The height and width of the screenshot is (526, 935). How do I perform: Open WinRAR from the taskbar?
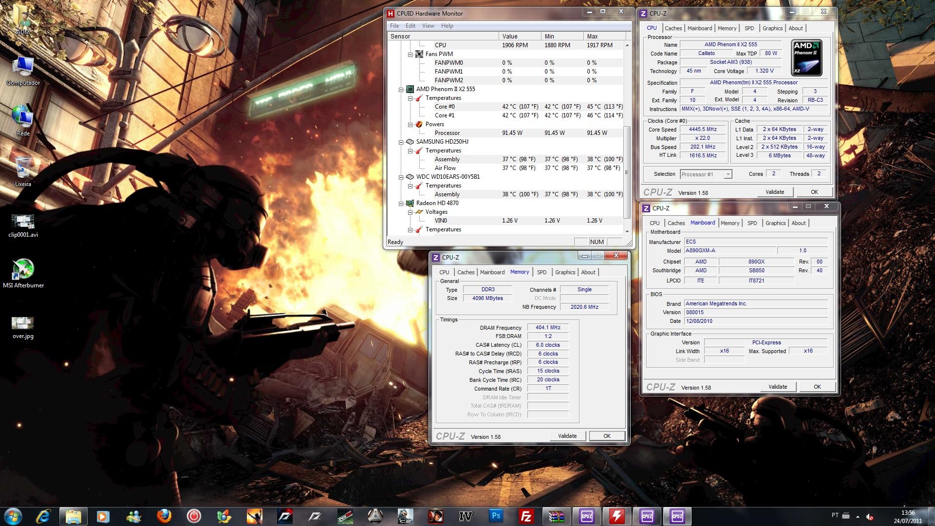point(556,516)
